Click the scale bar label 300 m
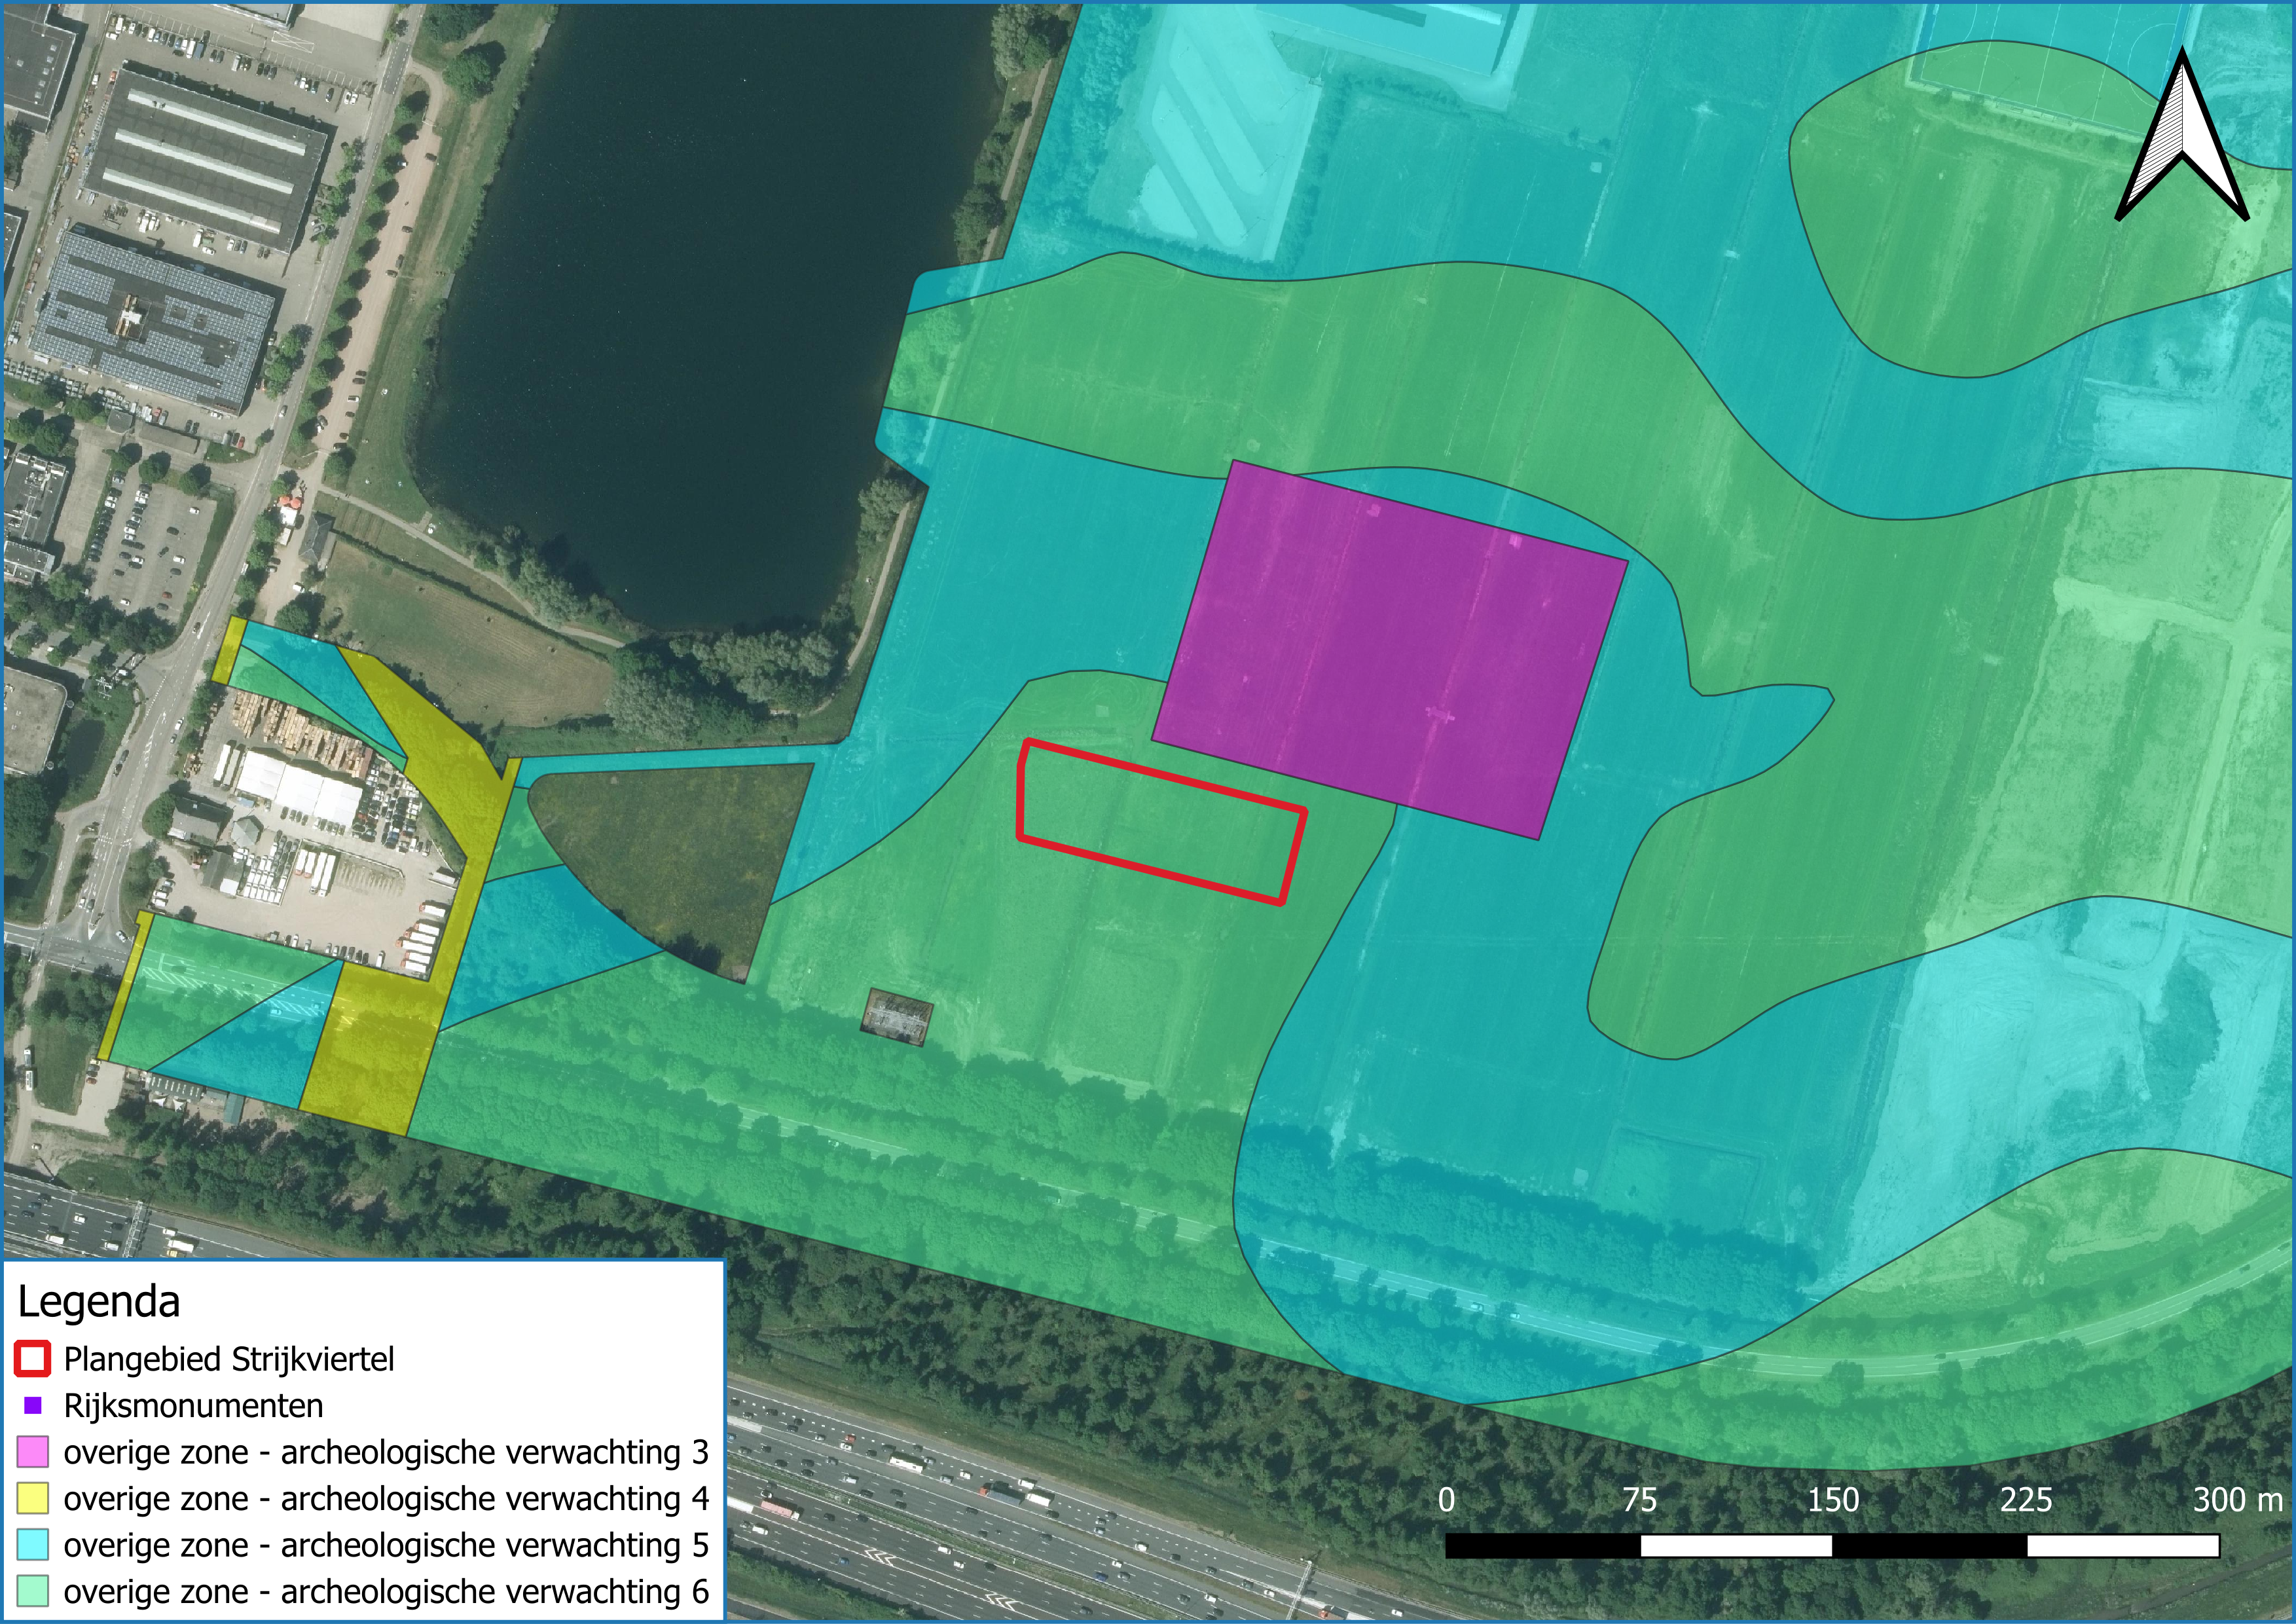The image size is (2296, 1624). [x=2238, y=1500]
